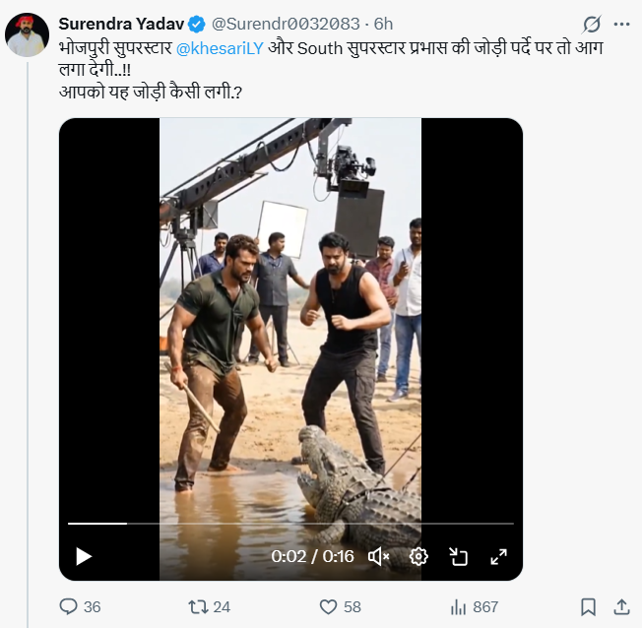642x628 pixels.
Task: Open the @khesariLY mention
Action: click(x=222, y=47)
